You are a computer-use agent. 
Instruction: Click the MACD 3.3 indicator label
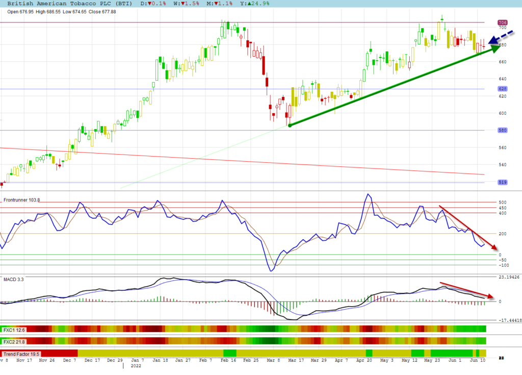click(x=14, y=279)
